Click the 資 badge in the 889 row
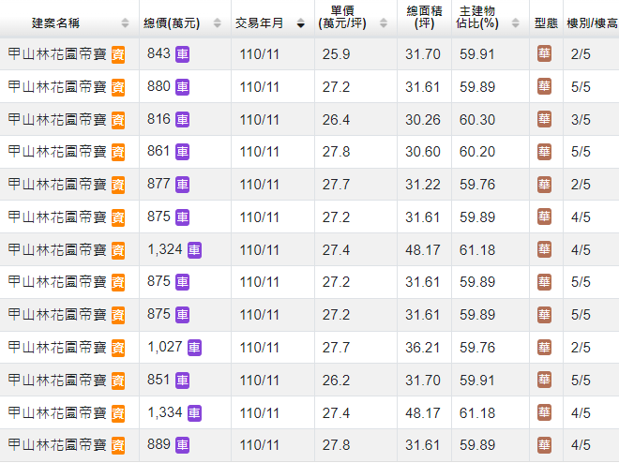The width and height of the screenshot is (619, 463). pos(118,445)
